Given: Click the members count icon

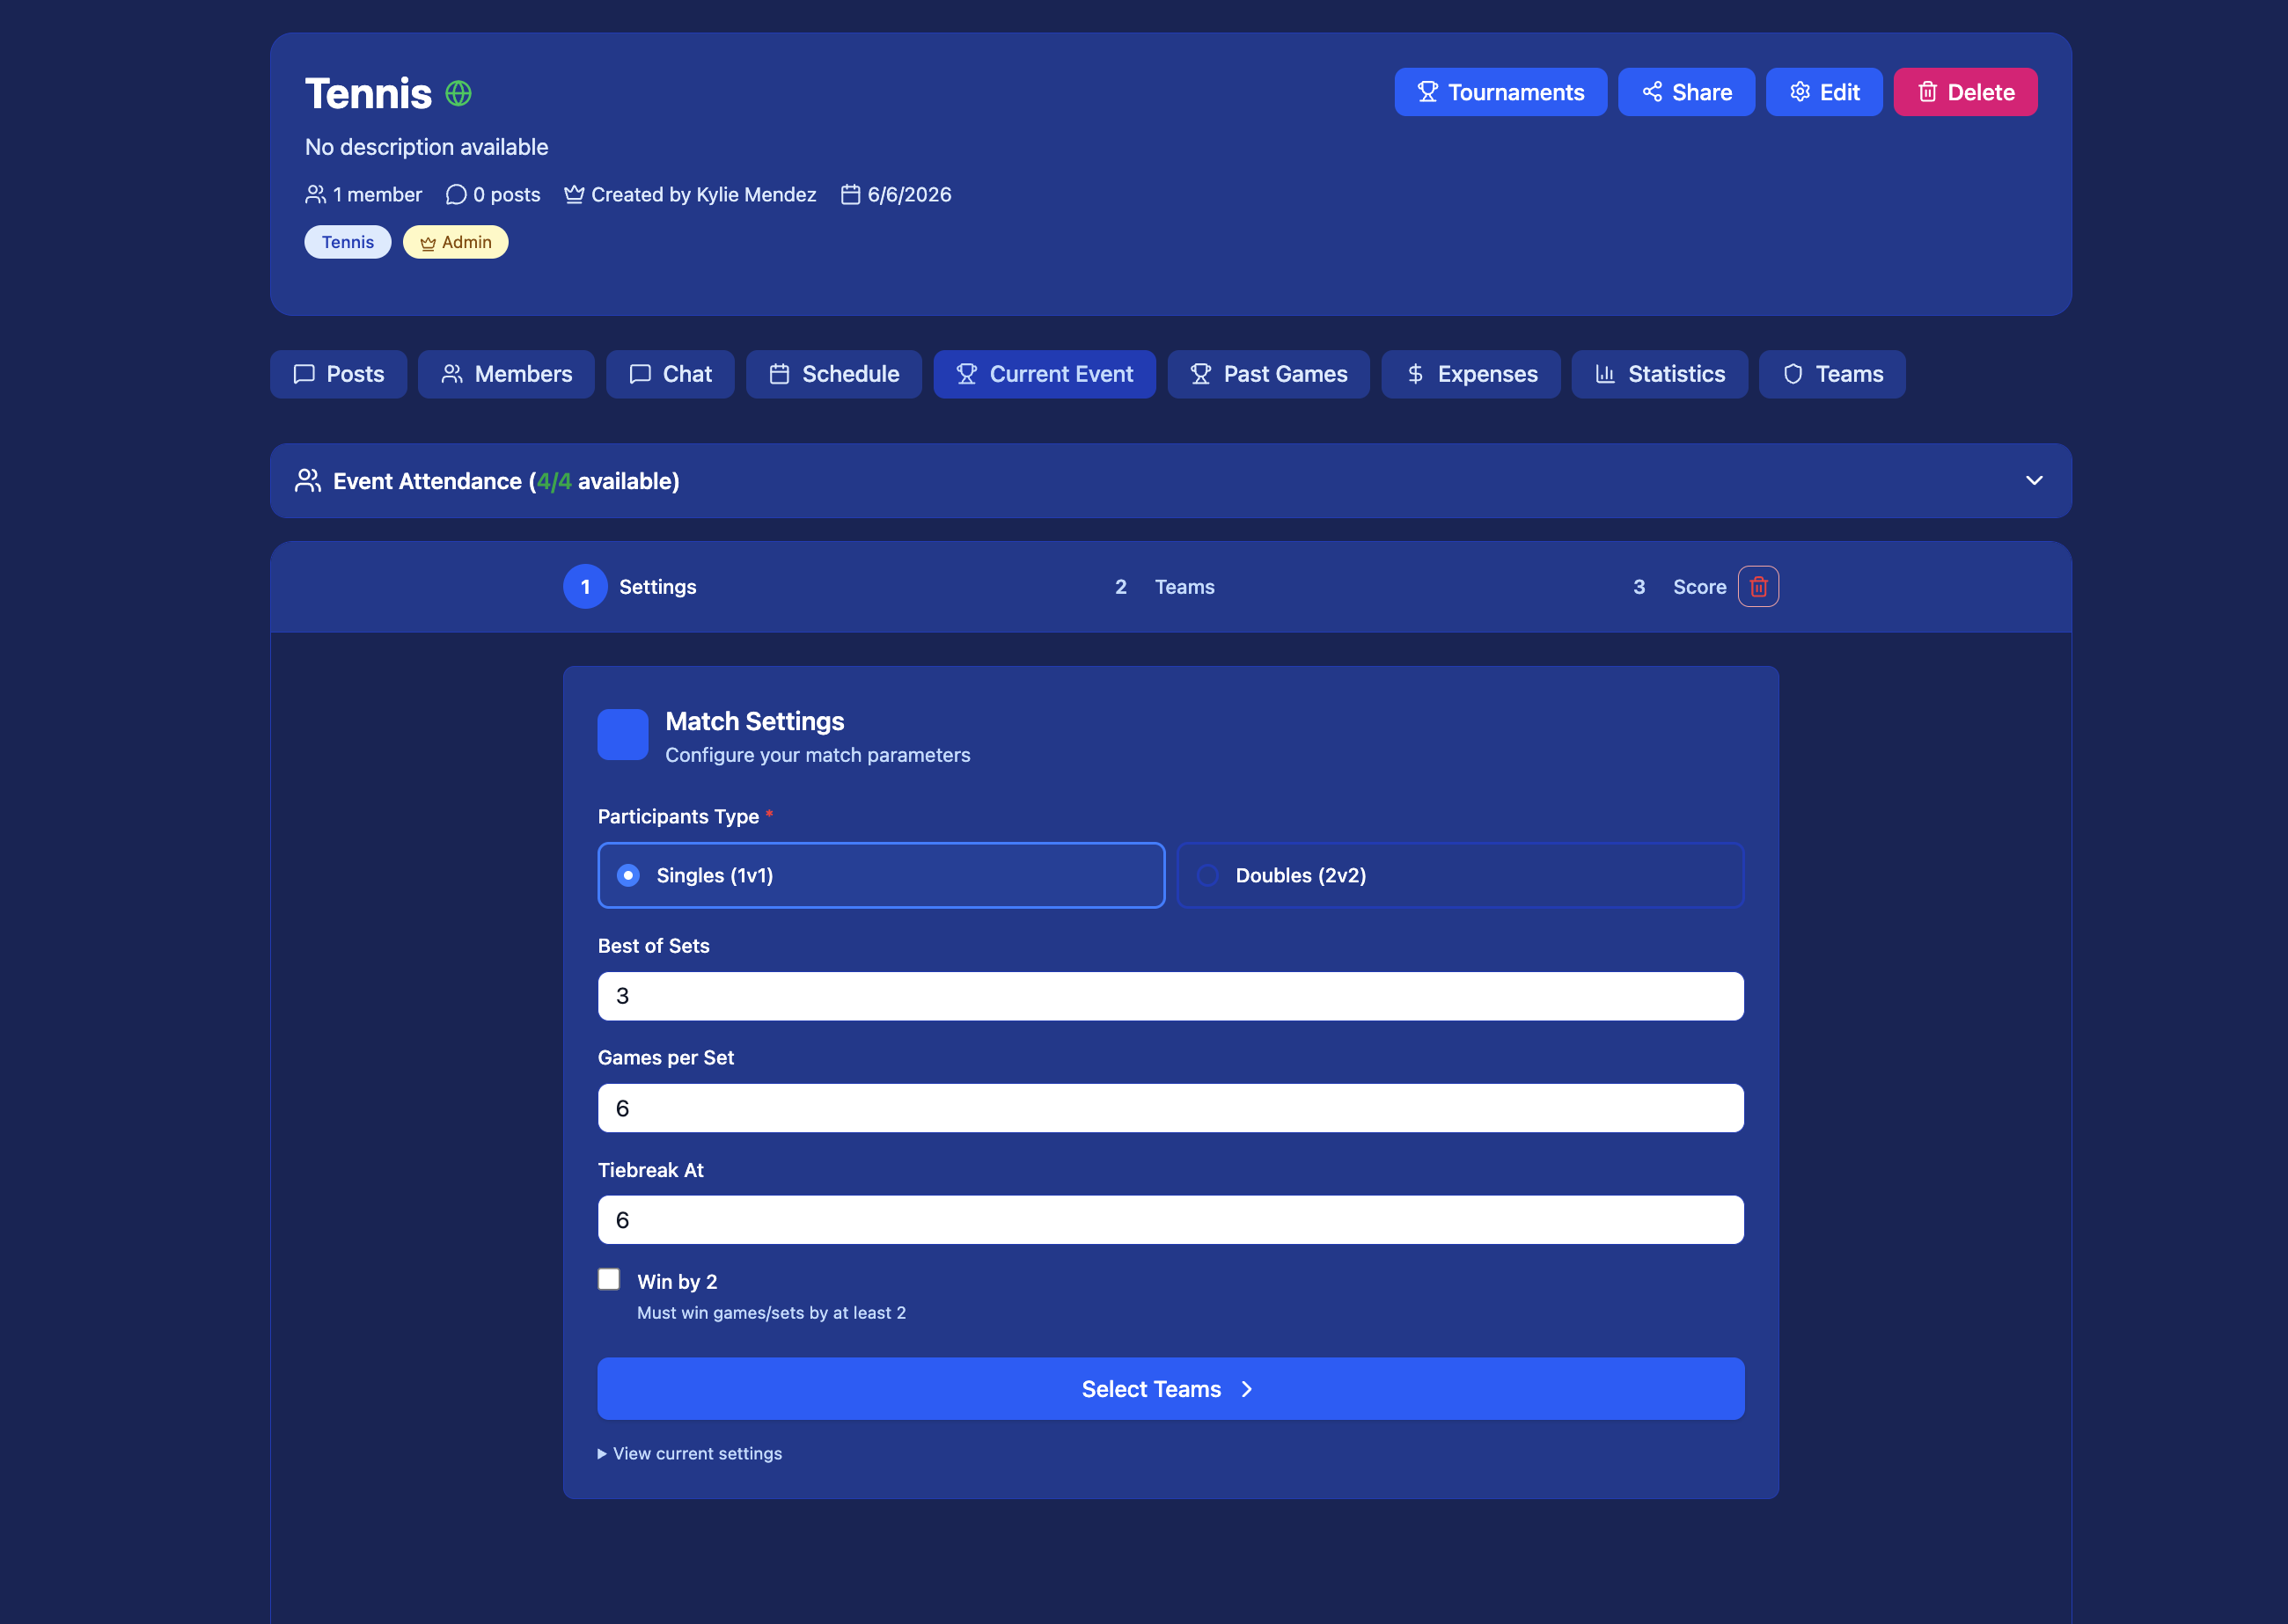Looking at the screenshot, I should click(x=315, y=194).
